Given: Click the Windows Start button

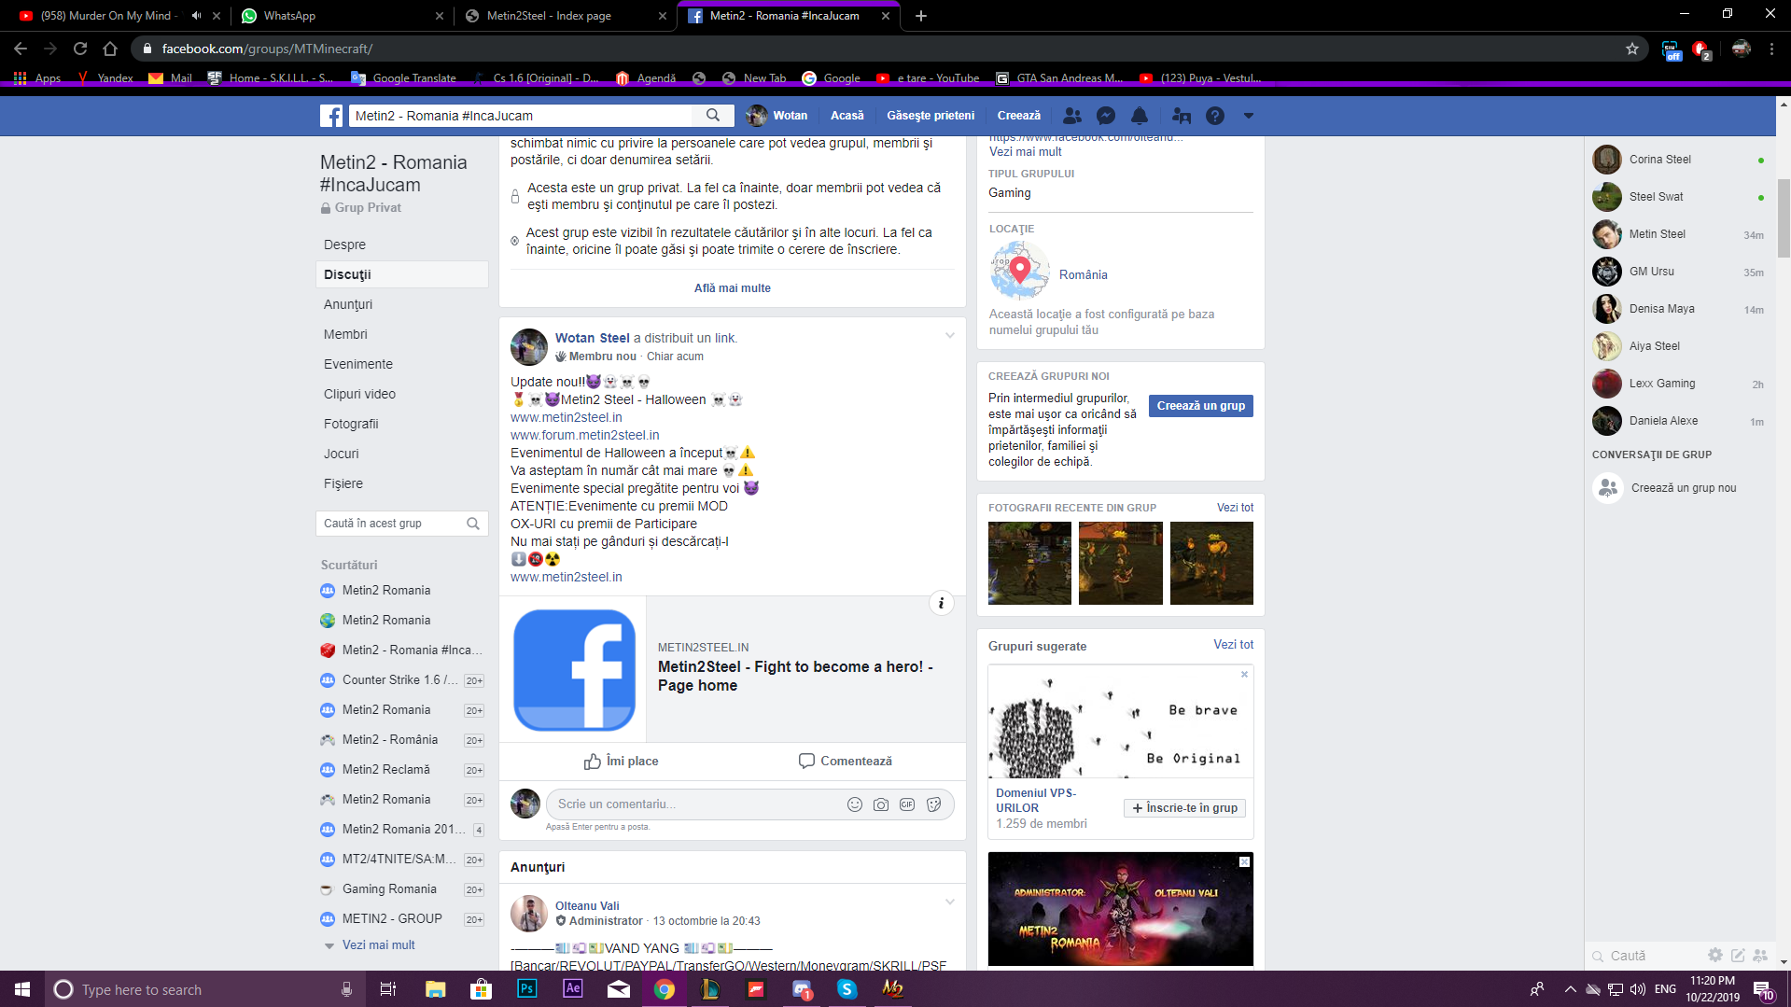Looking at the screenshot, I should pyautogui.click(x=22, y=988).
